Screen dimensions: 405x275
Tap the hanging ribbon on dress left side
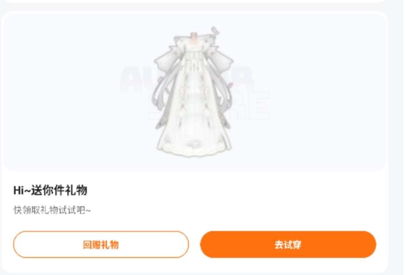(x=161, y=103)
